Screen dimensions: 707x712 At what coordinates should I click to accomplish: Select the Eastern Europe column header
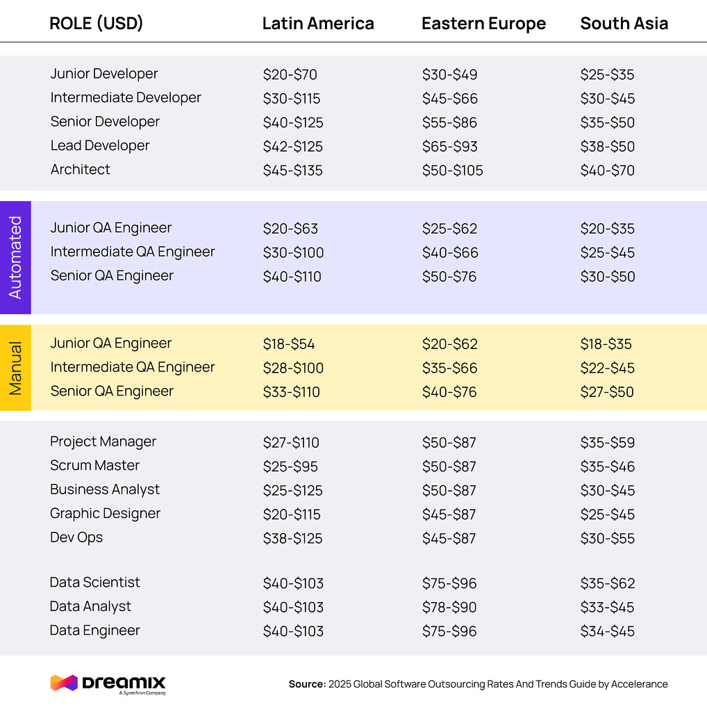coord(483,24)
